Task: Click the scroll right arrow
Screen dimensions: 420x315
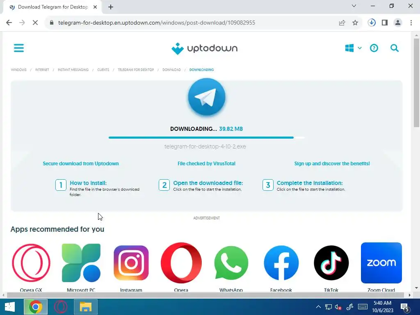Action: coord(409,295)
